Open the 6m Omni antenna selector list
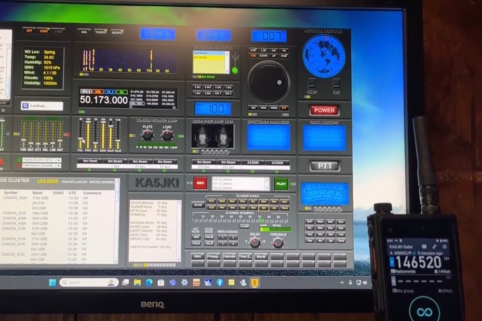 click(201, 57)
